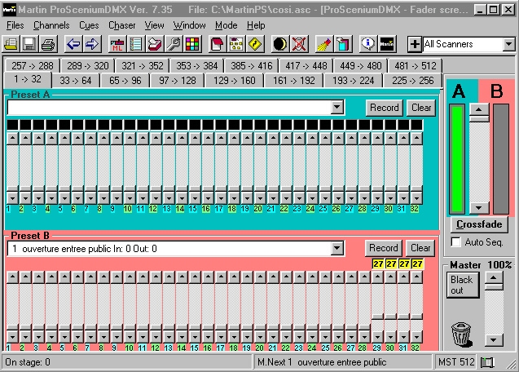The height and width of the screenshot is (372, 519).
Task: Select the 129 -> 160 channel tab
Action: click(x=234, y=81)
